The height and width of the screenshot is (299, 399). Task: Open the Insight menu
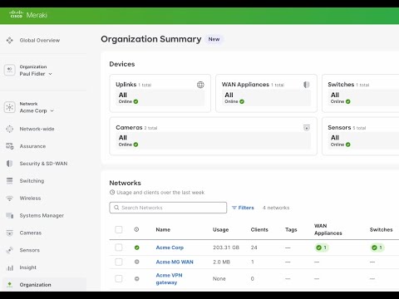(28, 267)
